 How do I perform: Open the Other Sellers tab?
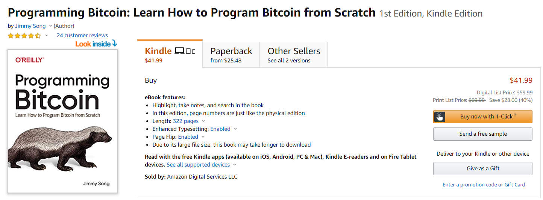point(293,55)
